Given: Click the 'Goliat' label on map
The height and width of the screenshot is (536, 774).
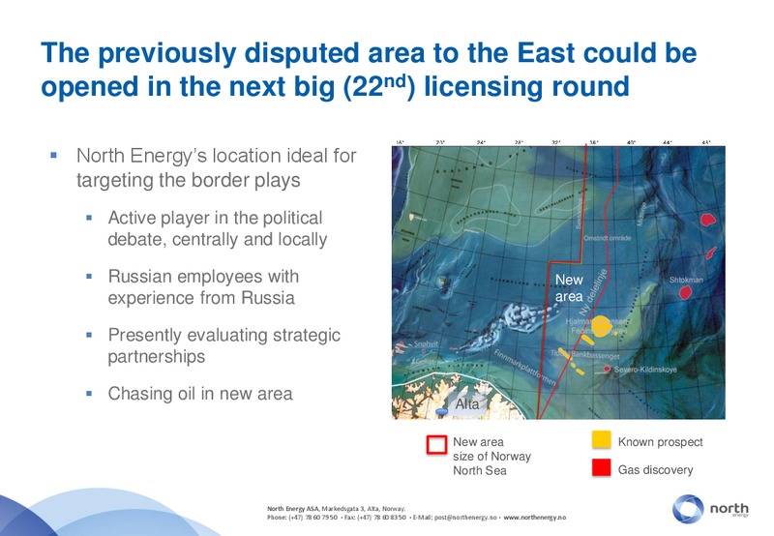Looking at the screenshot, I should (424, 362).
